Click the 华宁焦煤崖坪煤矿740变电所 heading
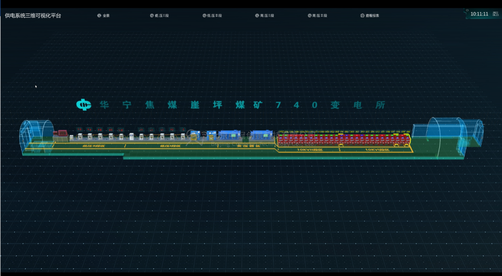502x276 pixels. tap(242, 105)
